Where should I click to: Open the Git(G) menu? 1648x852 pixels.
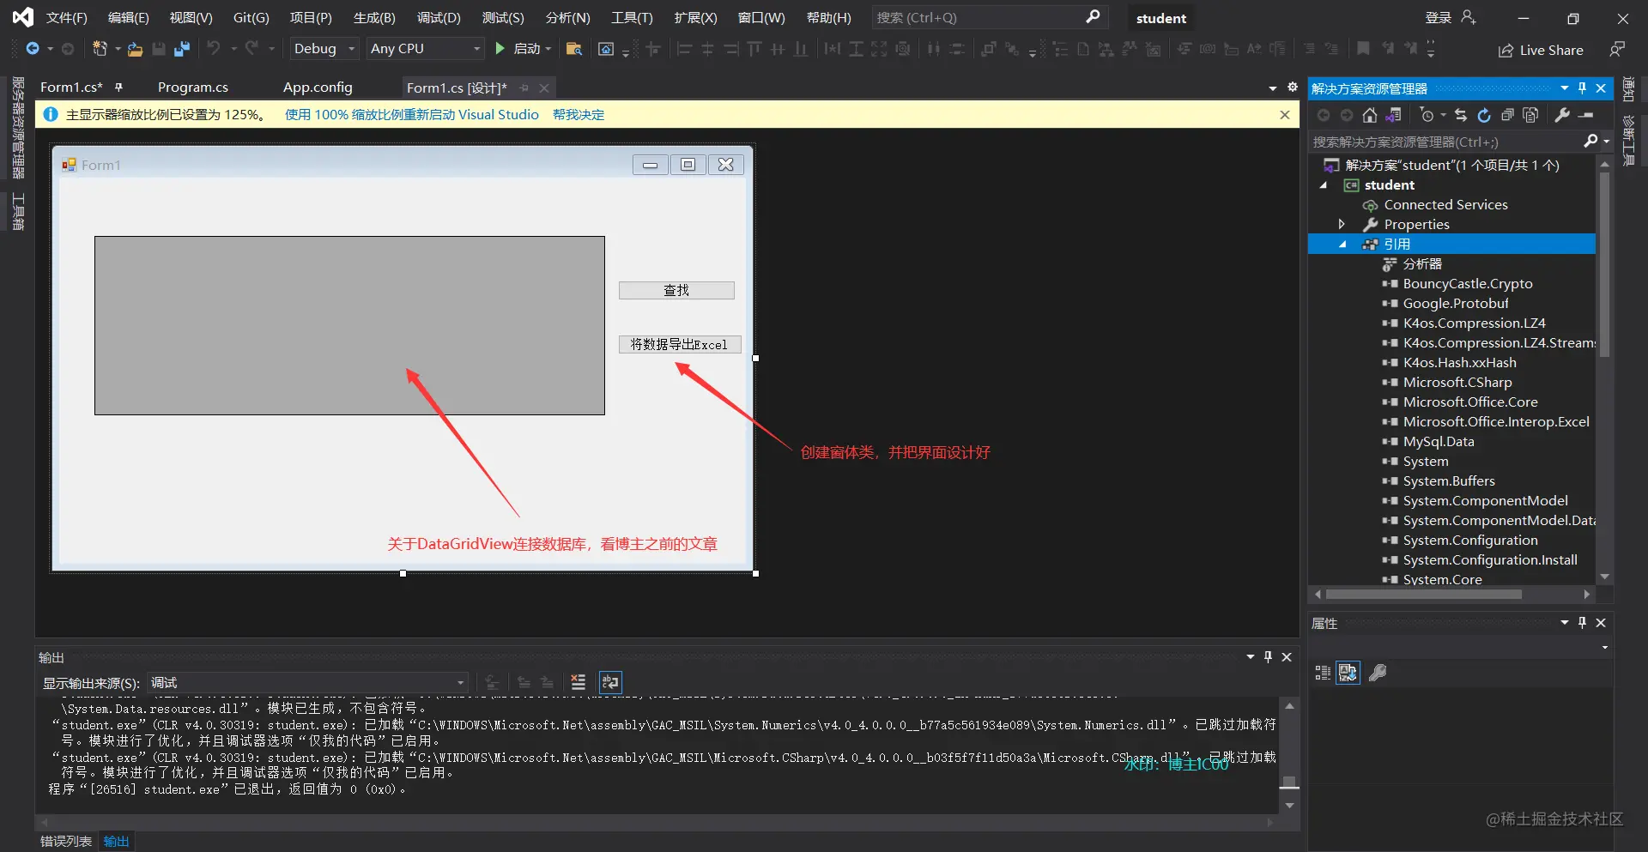251,17
